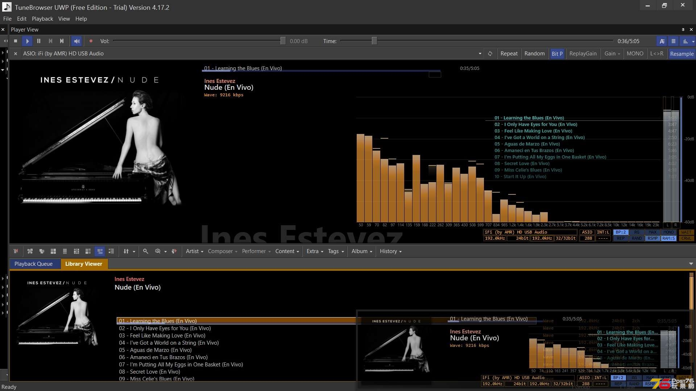Select '05 - Aguas de Marzo' in player tracklist

pyautogui.click(x=527, y=144)
